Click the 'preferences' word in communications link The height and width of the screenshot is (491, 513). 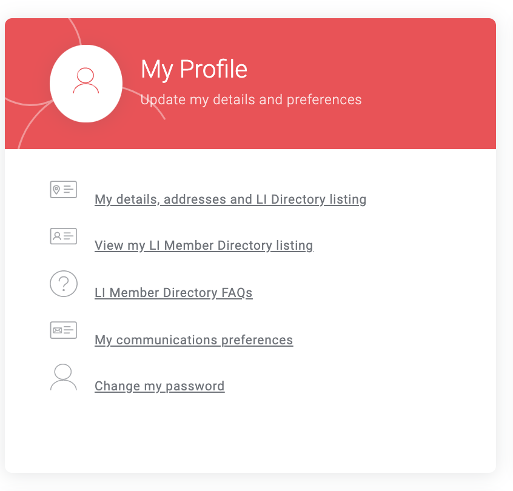click(257, 340)
